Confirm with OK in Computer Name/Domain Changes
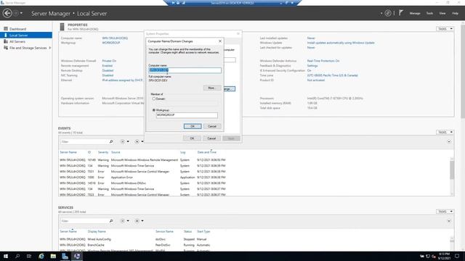465x261 pixels. [x=193, y=126]
